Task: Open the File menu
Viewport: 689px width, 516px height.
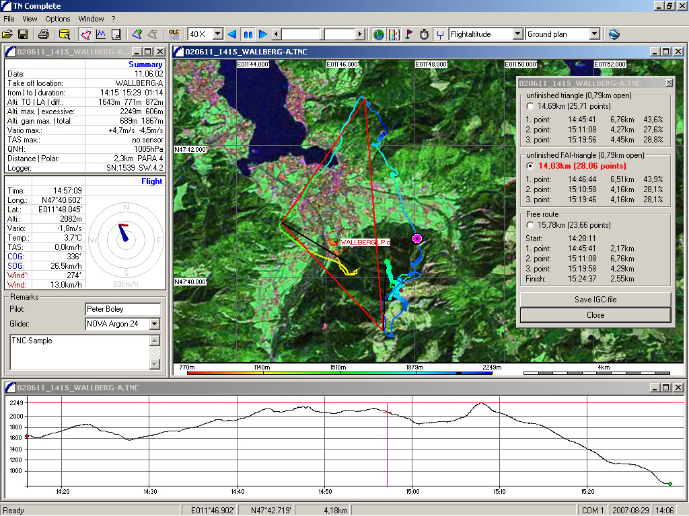Action: tap(9, 19)
